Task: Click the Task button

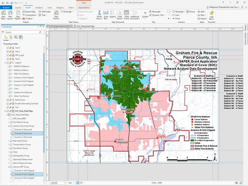Action: [x=42, y=15]
